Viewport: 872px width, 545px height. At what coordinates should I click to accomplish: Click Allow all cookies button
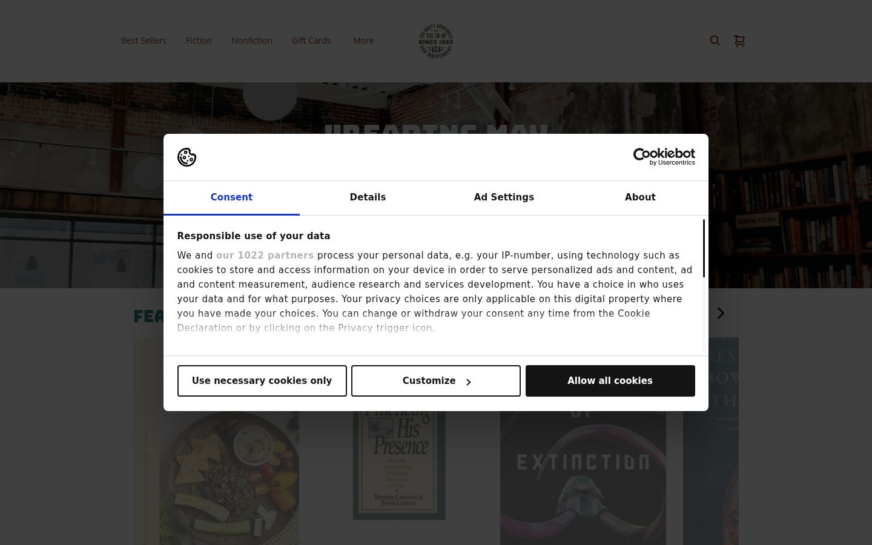(x=610, y=381)
